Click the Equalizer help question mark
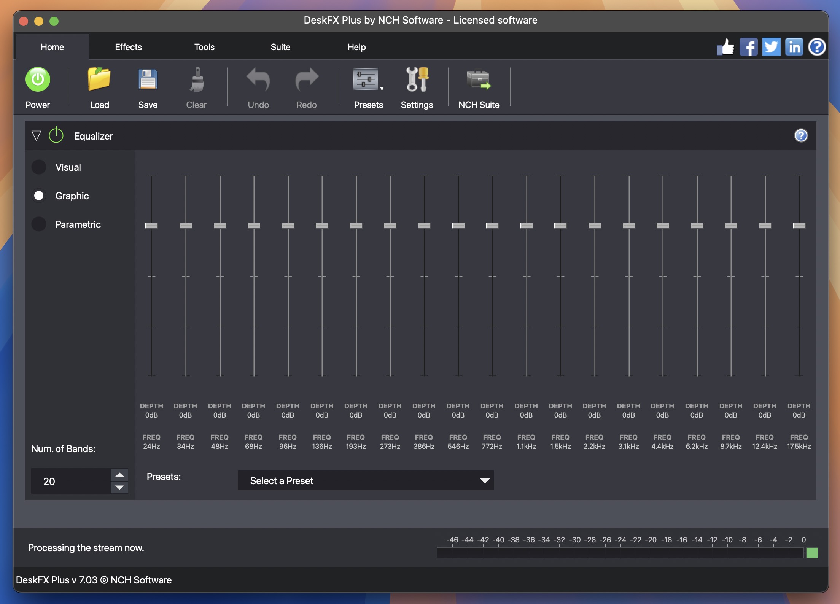This screenshot has width=840, height=604. click(x=801, y=135)
